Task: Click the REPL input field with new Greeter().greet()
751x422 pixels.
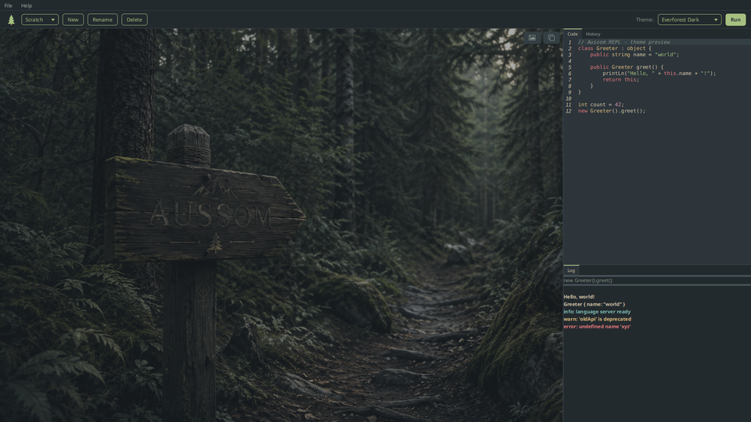Action: click(x=657, y=281)
